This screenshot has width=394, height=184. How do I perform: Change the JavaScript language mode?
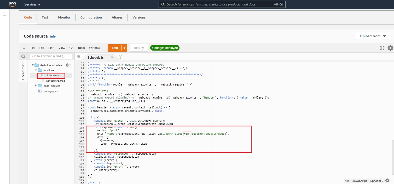[x=360, y=181]
